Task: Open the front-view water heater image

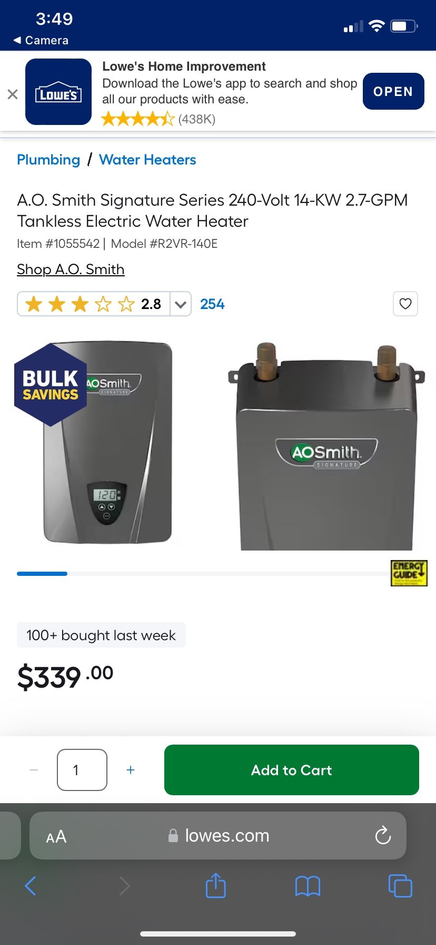Action: click(x=108, y=443)
